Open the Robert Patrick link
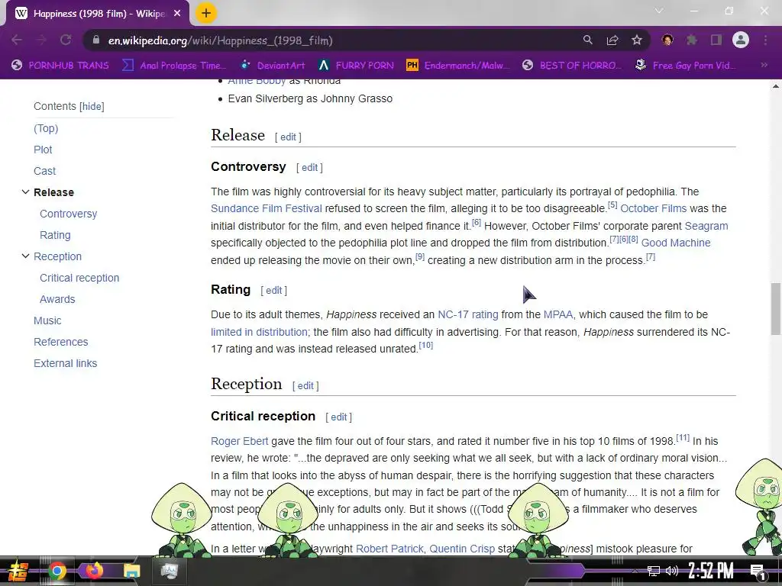Image resolution: width=782 pixels, height=586 pixels. point(389,549)
